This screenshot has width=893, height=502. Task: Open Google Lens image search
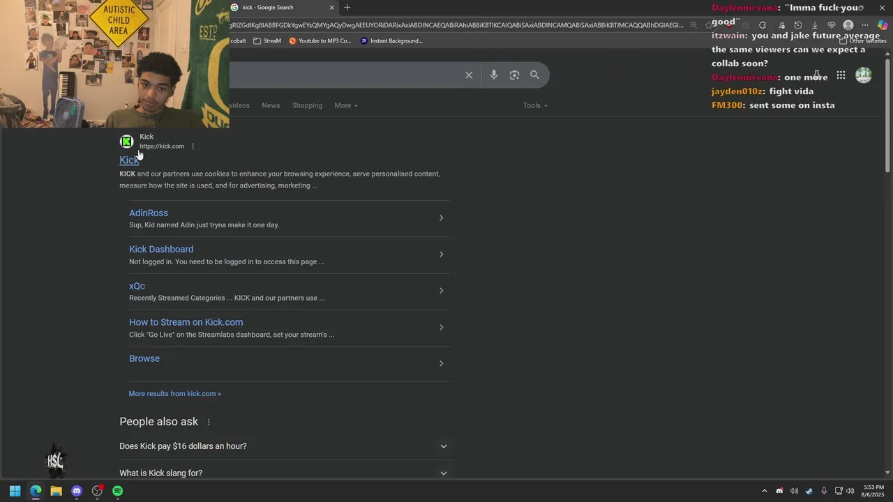(x=514, y=75)
